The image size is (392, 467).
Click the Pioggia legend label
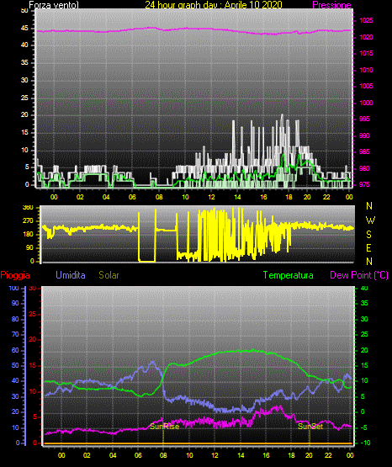click(x=15, y=275)
